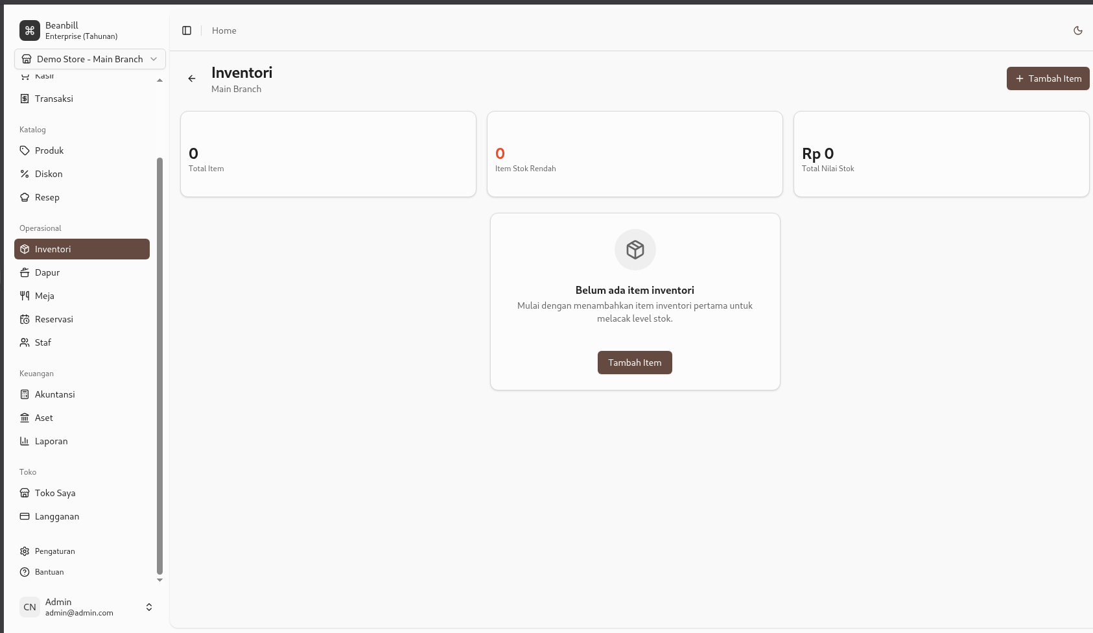Click the Produk tag icon
This screenshot has height=633, width=1093.
pos(25,150)
